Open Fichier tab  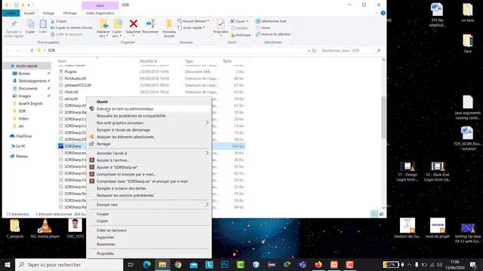click(x=11, y=14)
